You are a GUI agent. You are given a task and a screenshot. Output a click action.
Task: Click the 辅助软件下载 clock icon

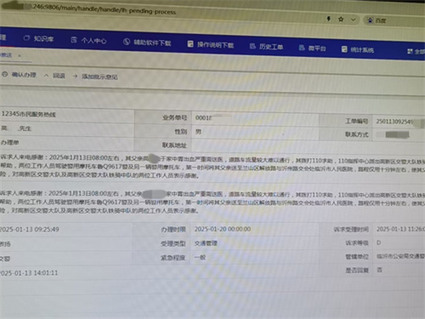[127, 42]
